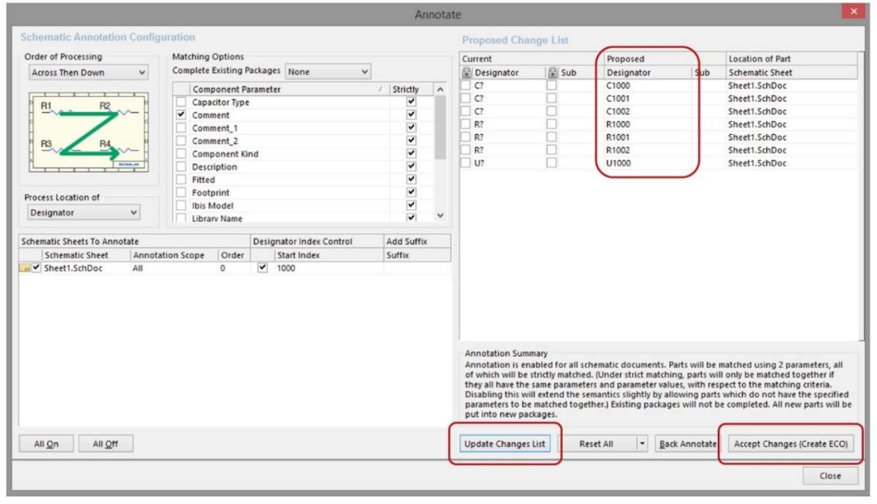Check the Footprint parameter checkbox
Viewport: 877px width, 504px height.
(181, 192)
